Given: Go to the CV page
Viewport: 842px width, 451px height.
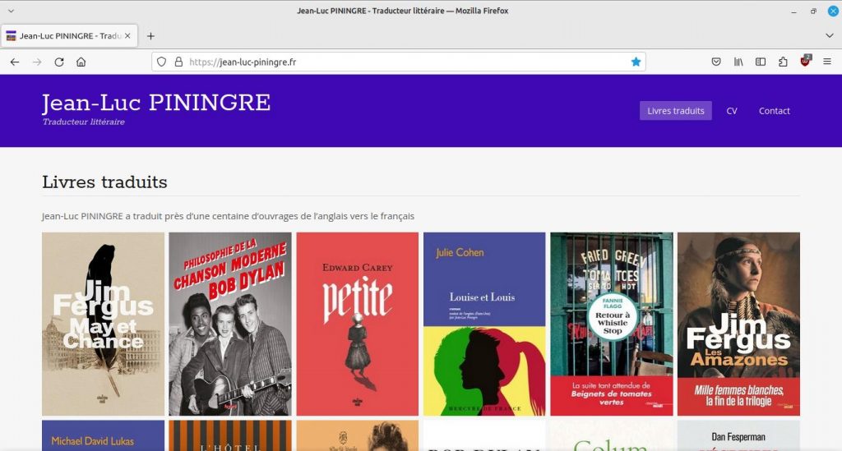Looking at the screenshot, I should [731, 111].
